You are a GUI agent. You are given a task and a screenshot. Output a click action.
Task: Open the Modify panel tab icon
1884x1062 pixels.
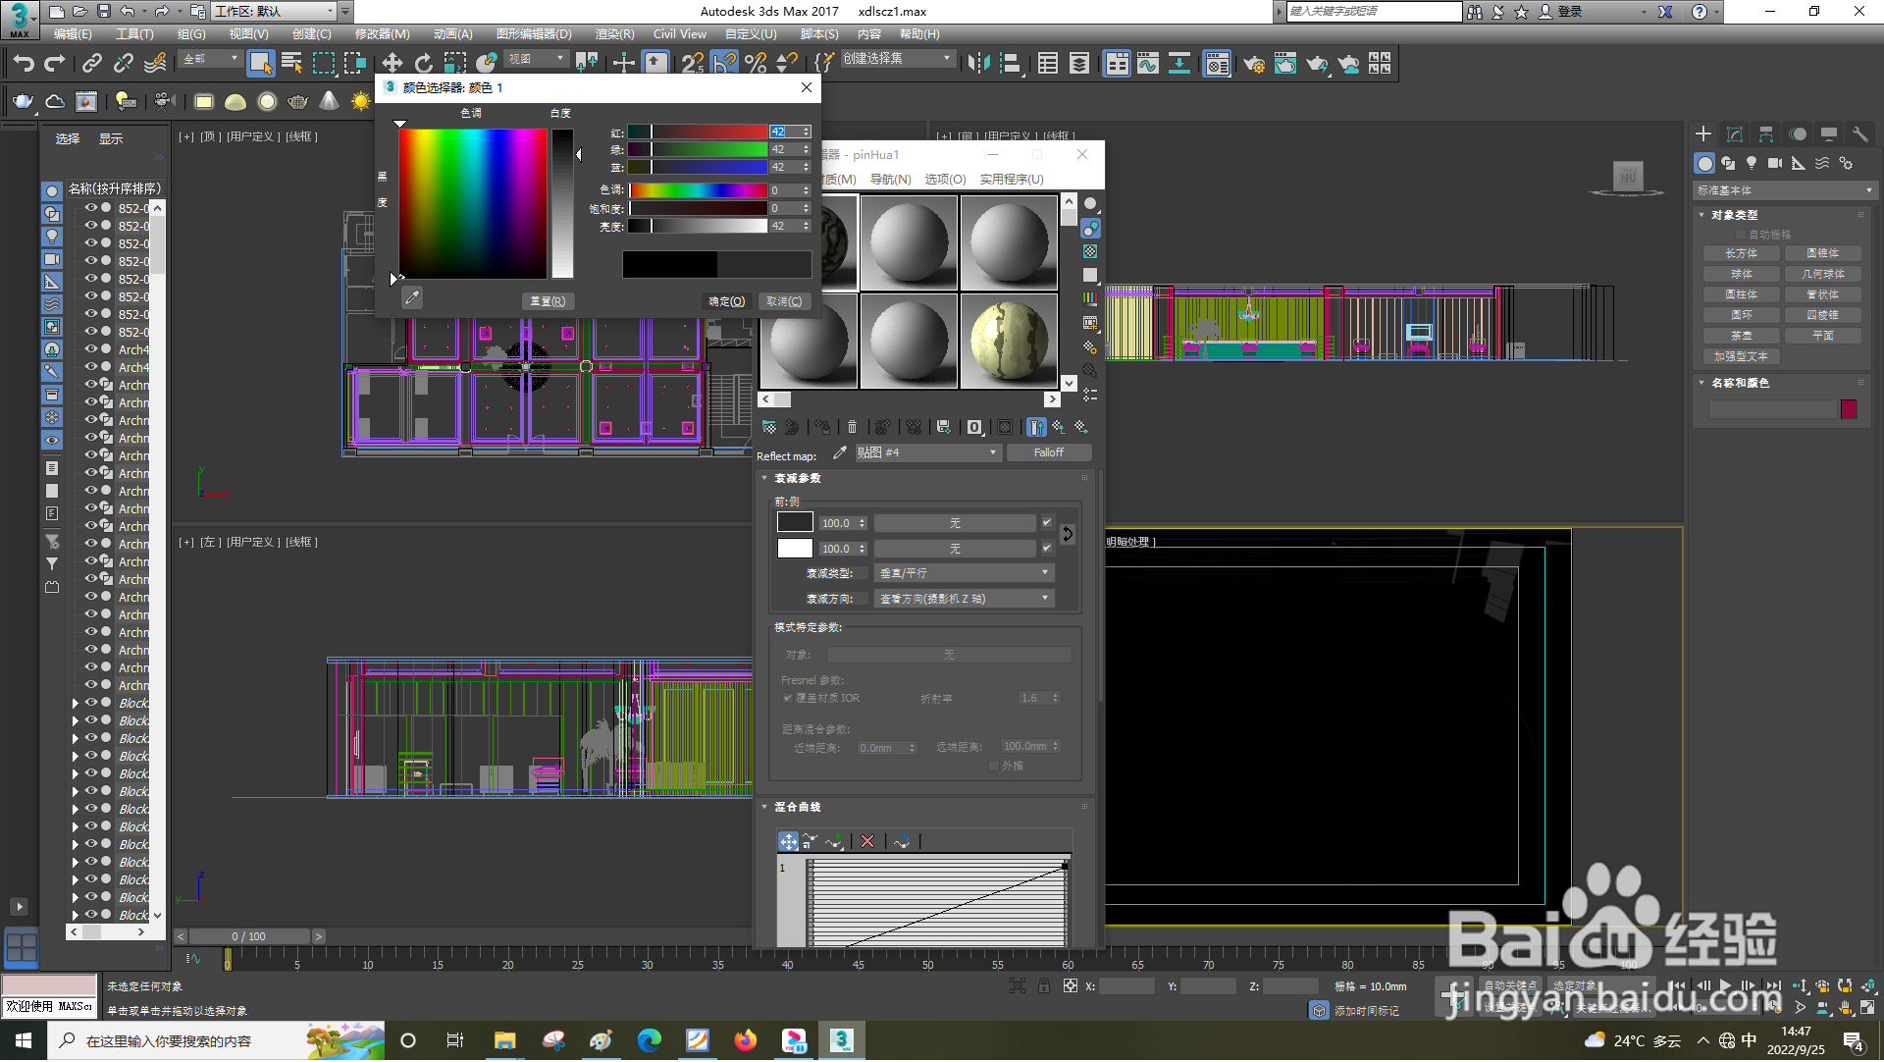click(x=1734, y=134)
